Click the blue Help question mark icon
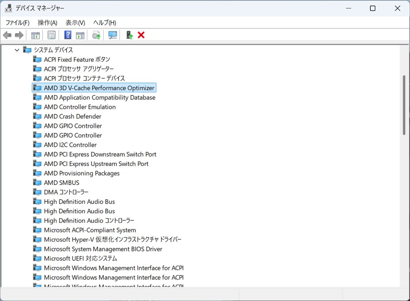The image size is (410, 301). [68, 35]
